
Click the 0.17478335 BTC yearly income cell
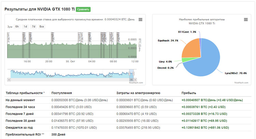coord(74,128)
